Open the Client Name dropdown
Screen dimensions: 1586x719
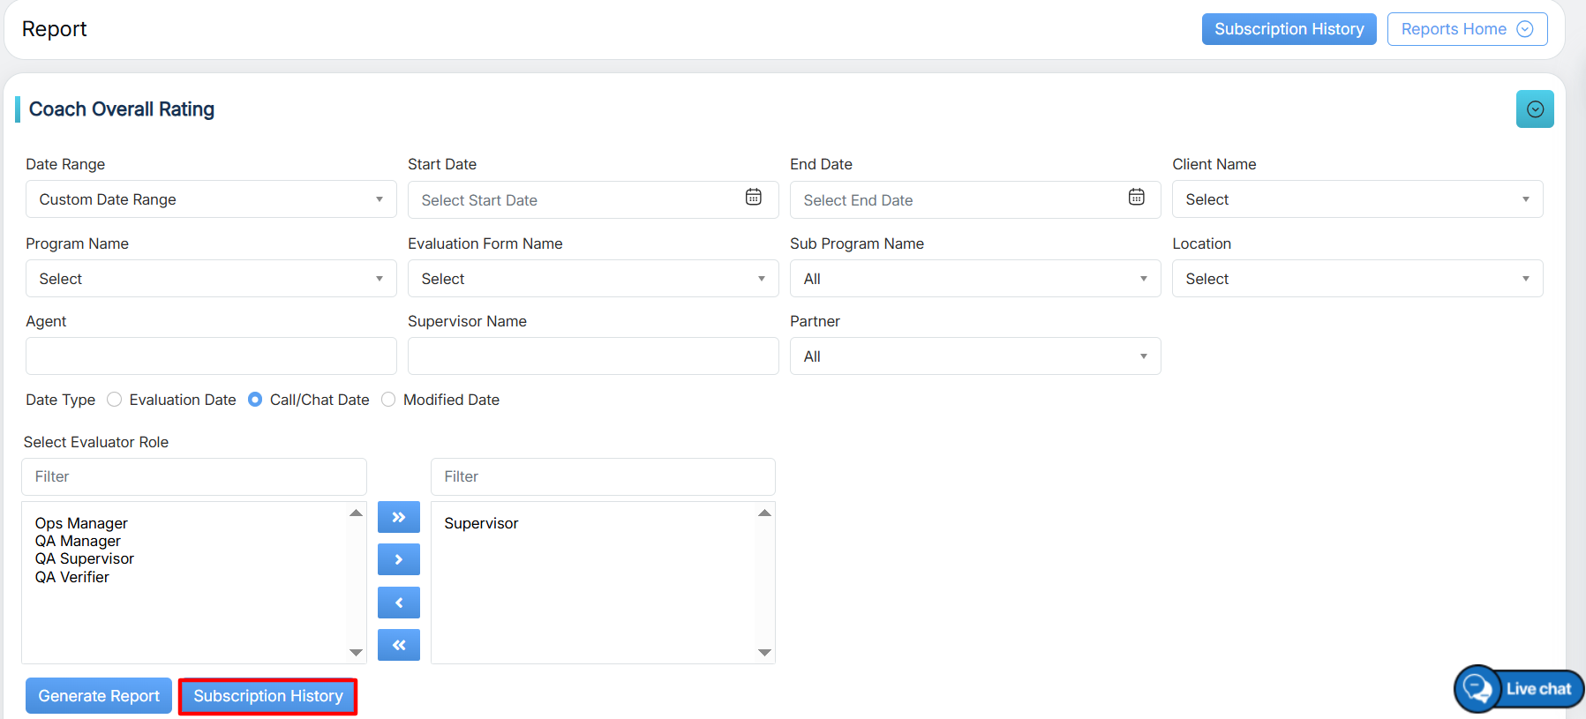point(1357,199)
